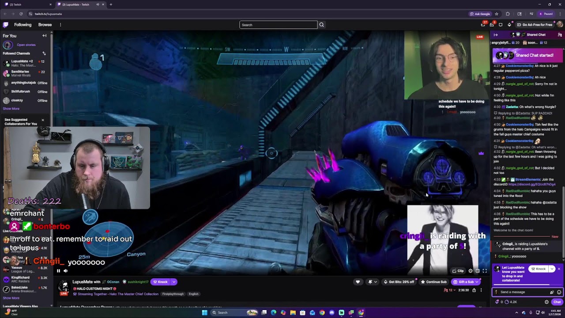Open the Windows Start menu
This screenshot has width=565, height=318.
pyautogui.click(x=204, y=313)
